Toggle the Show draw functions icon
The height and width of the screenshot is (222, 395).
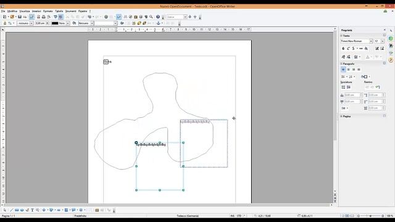[118, 17]
